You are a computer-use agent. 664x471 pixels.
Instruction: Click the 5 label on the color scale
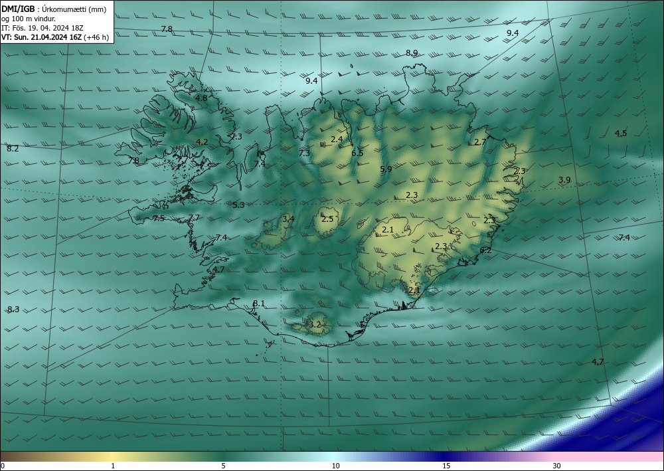click(223, 466)
